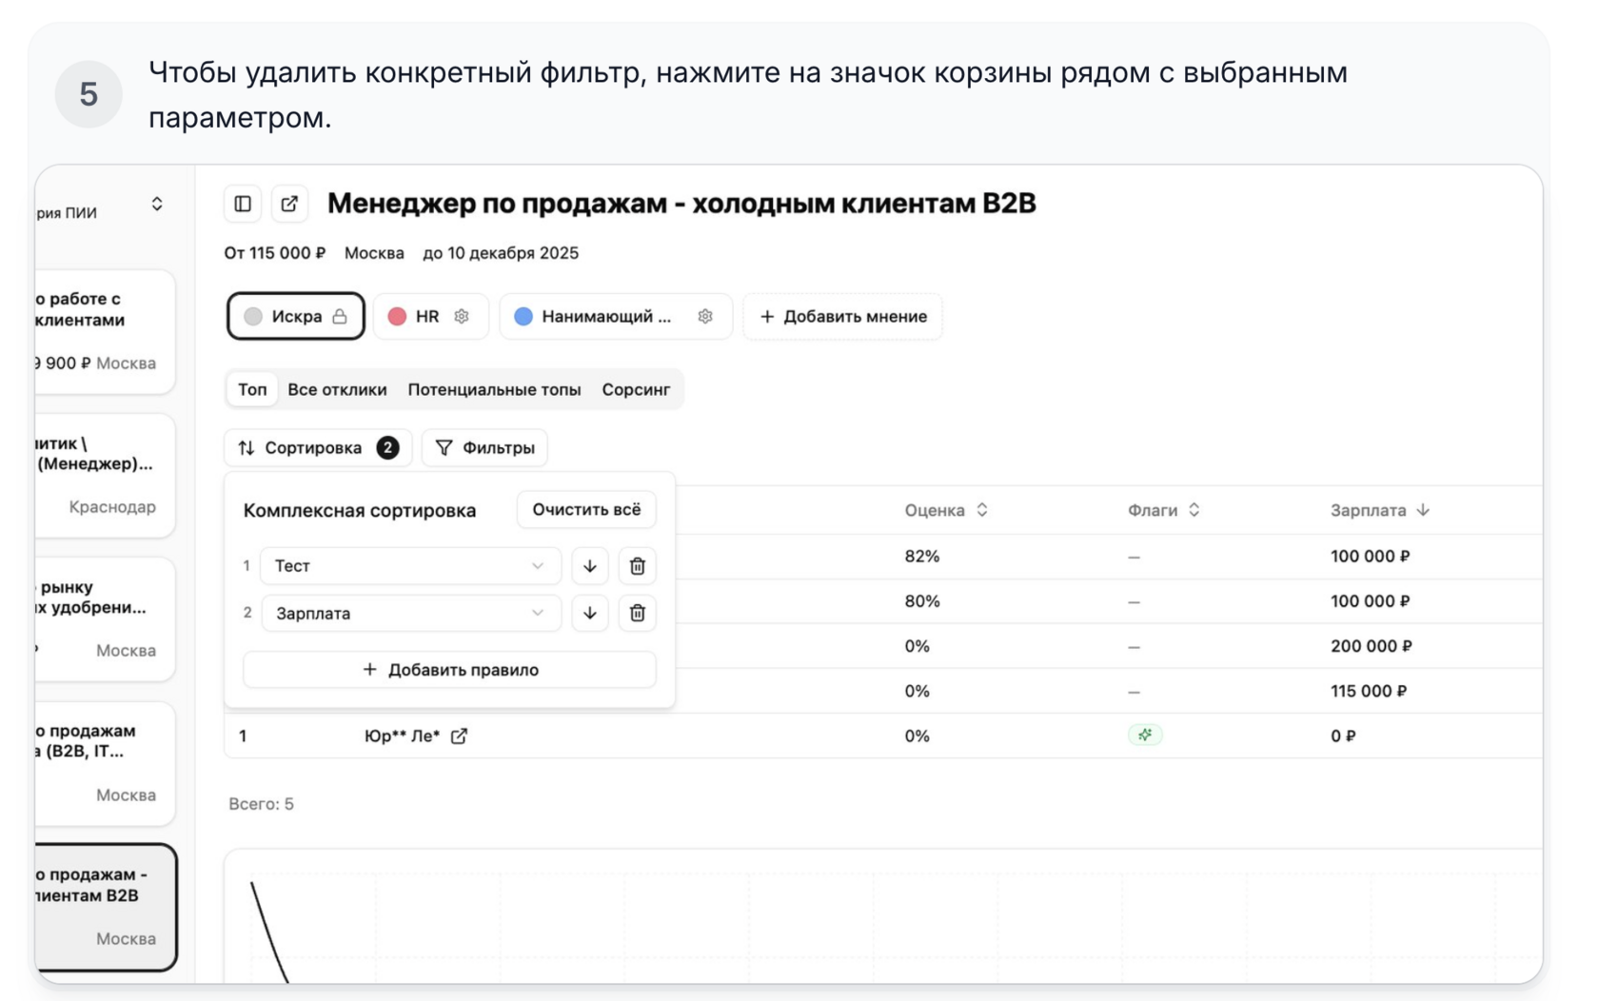Open the Сорсинг tab
Viewport: 1599px width, 1001px height.
pyautogui.click(x=636, y=389)
